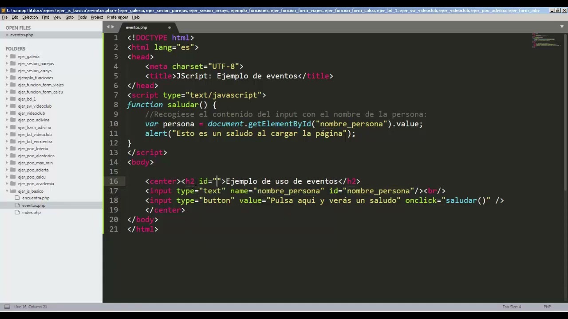The image size is (568, 319).
Task: Open index.php from the folder tree
Action: pyautogui.click(x=31, y=213)
